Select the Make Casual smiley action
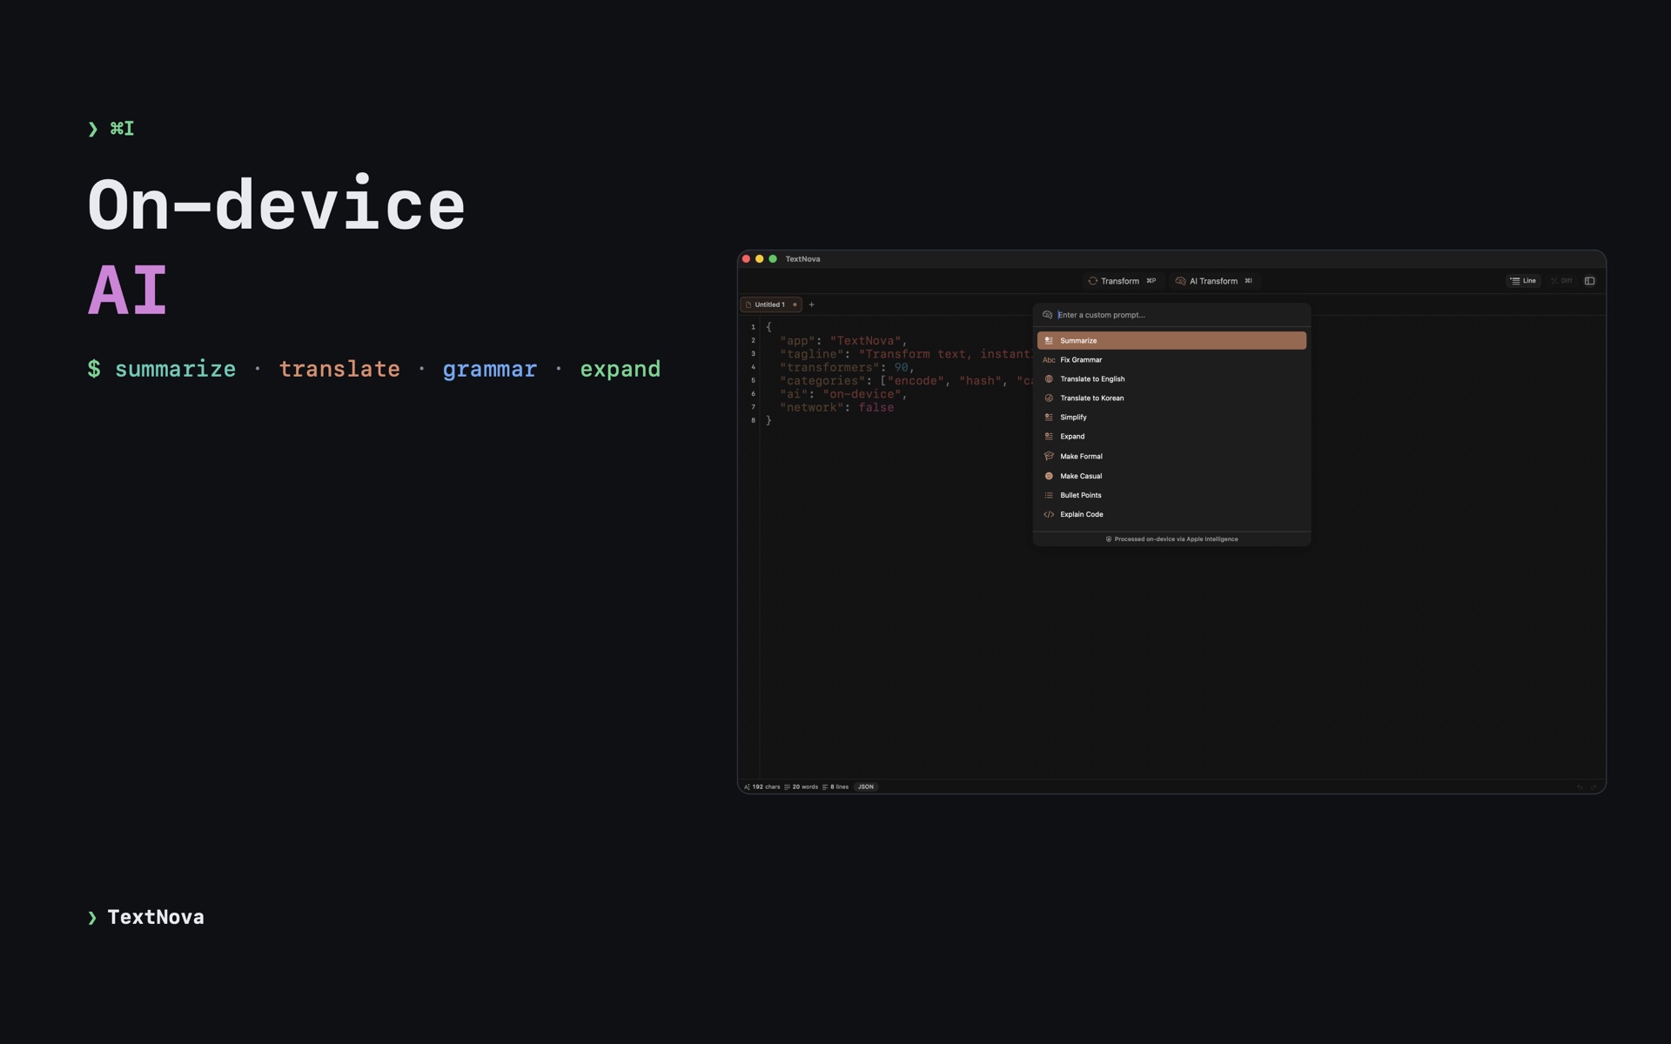 [x=1171, y=476]
